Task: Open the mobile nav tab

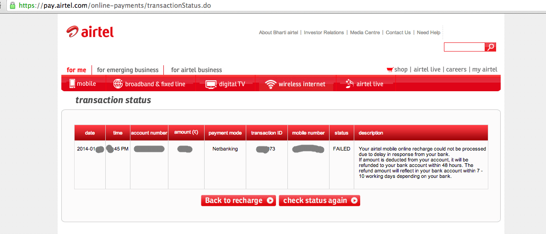Action: click(x=82, y=83)
